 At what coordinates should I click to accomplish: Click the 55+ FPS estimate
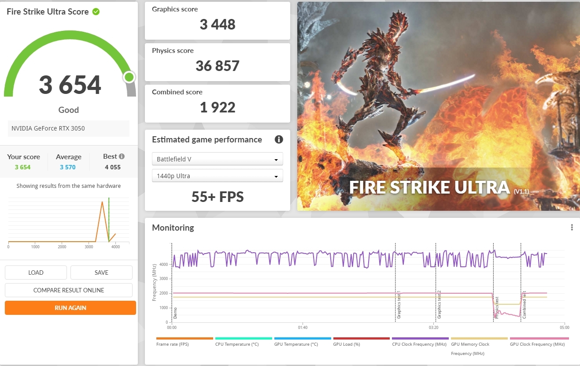218,197
